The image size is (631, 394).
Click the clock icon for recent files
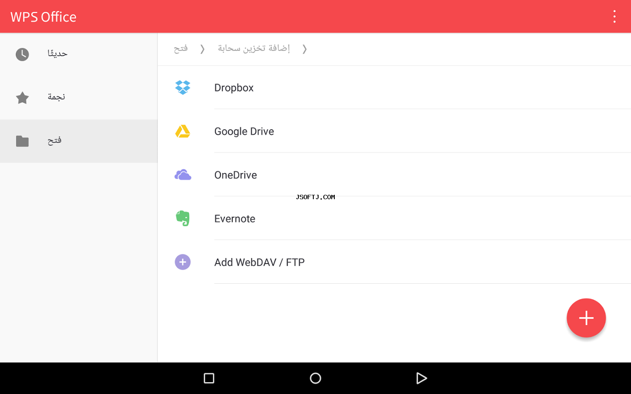(22, 54)
